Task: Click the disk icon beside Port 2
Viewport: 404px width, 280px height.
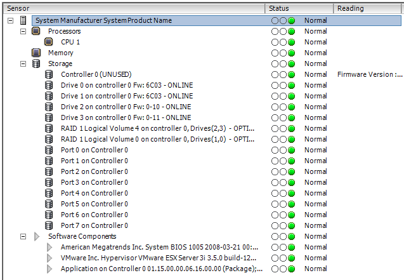Action: click(x=49, y=171)
